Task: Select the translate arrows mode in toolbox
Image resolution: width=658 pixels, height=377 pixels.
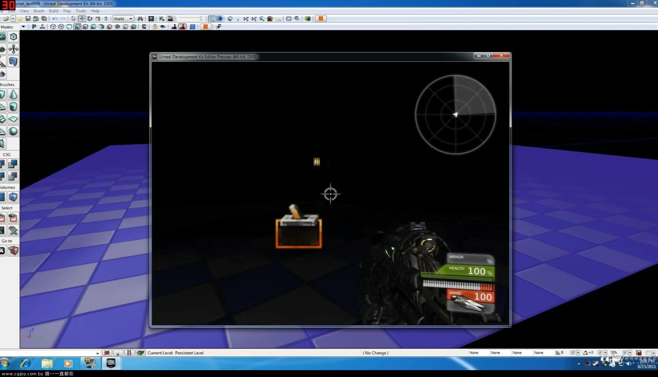Action: tap(13, 49)
